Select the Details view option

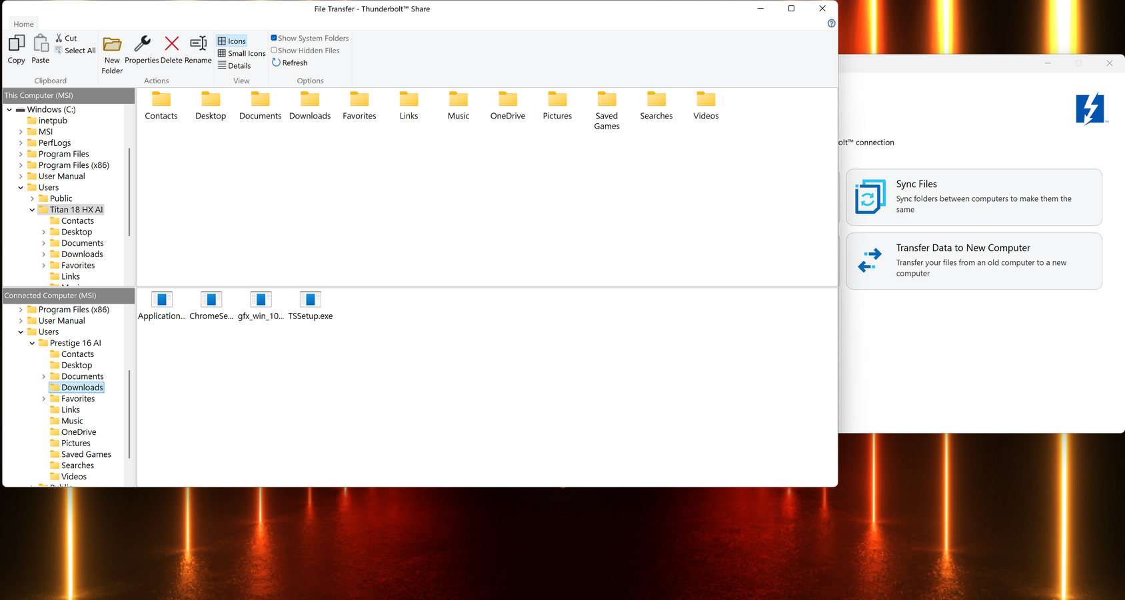coord(234,65)
